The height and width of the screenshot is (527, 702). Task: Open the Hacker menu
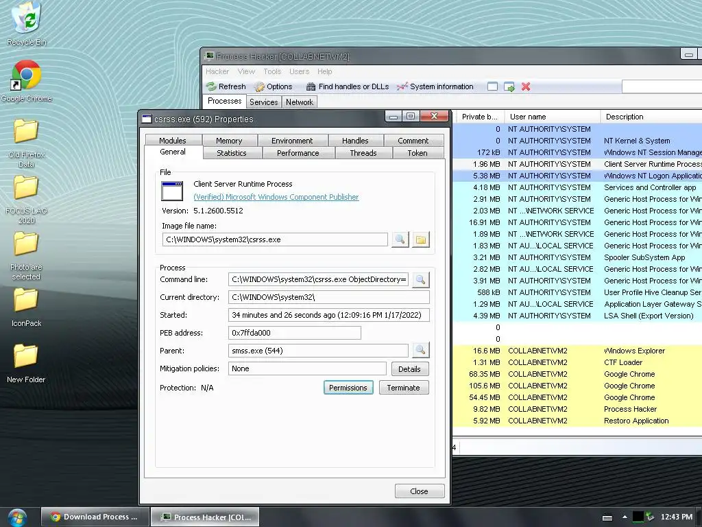[217, 71]
